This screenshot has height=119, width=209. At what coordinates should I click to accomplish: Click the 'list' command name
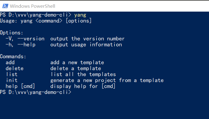point(12,74)
